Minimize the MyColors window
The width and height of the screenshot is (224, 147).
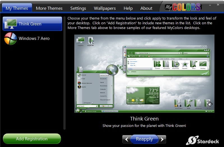click(x=210, y=5)
